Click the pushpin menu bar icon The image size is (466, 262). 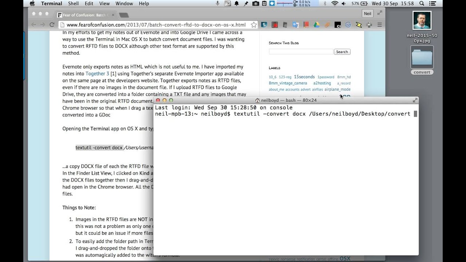coord(246,4)
